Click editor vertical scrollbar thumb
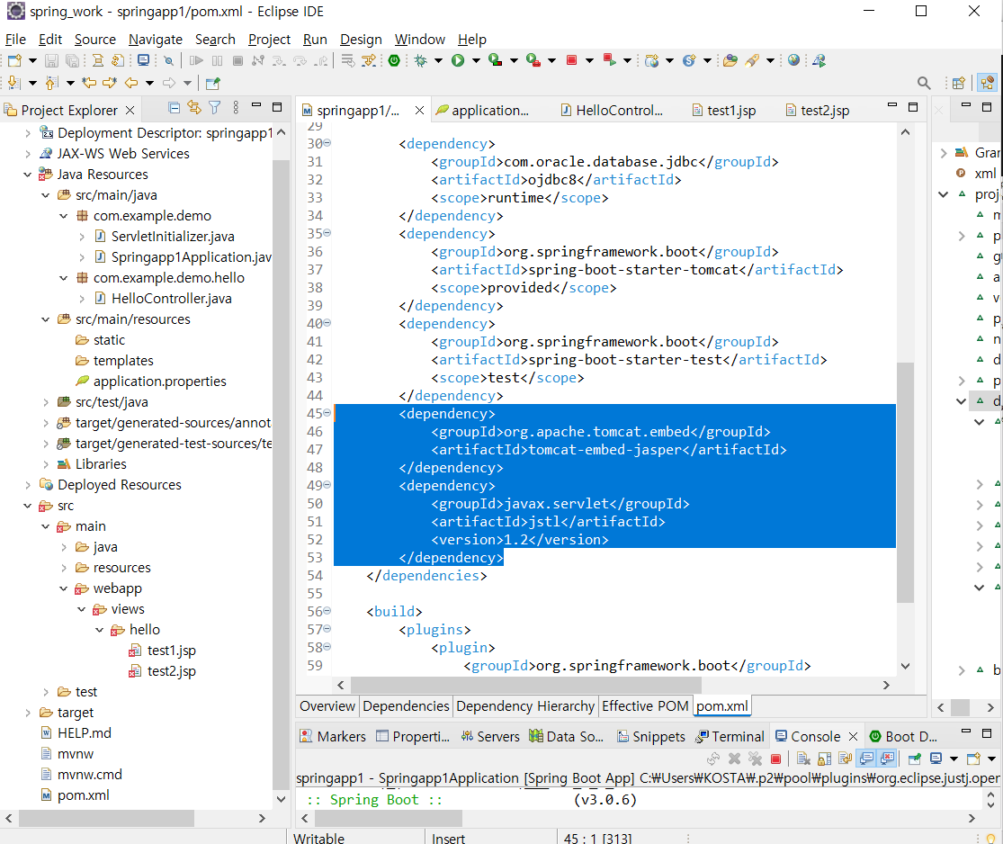The height and width of the screenshot is (844, 1003). [905, 482]
